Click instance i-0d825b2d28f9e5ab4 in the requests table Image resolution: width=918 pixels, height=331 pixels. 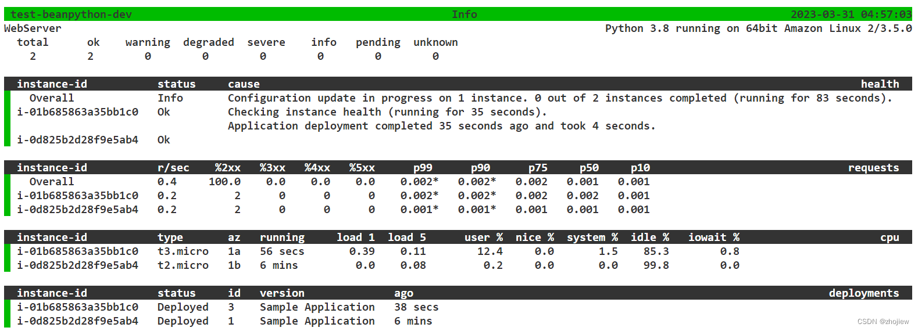pyautogui.click(x=77, y=210)
